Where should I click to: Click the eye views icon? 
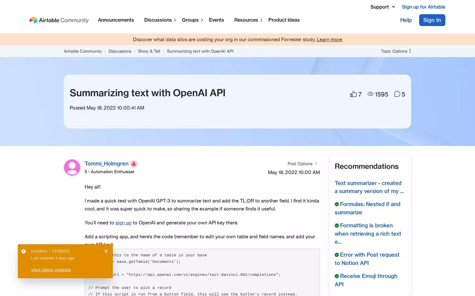pyautogui.click(x=370, y=94)
